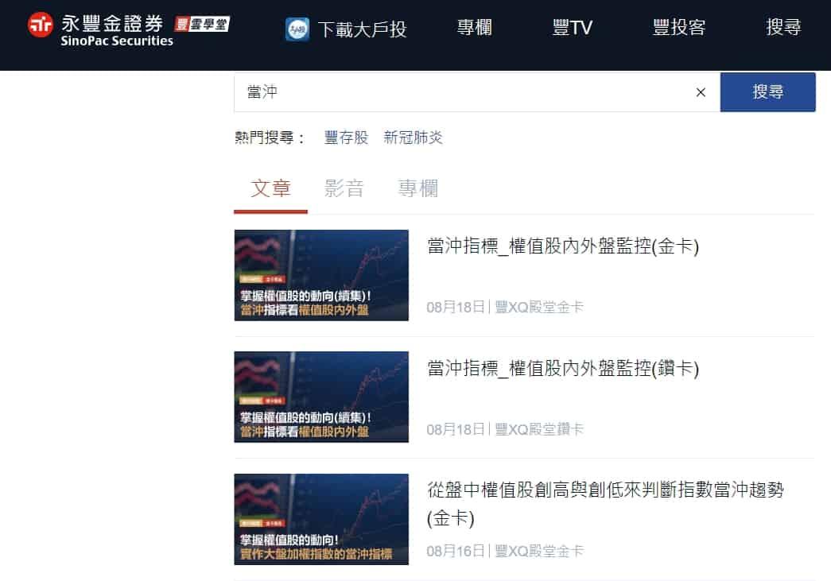Viewport: 831px width, 581px height.
Task: Switch to the 影音 tab
Action: coord(344,188)
